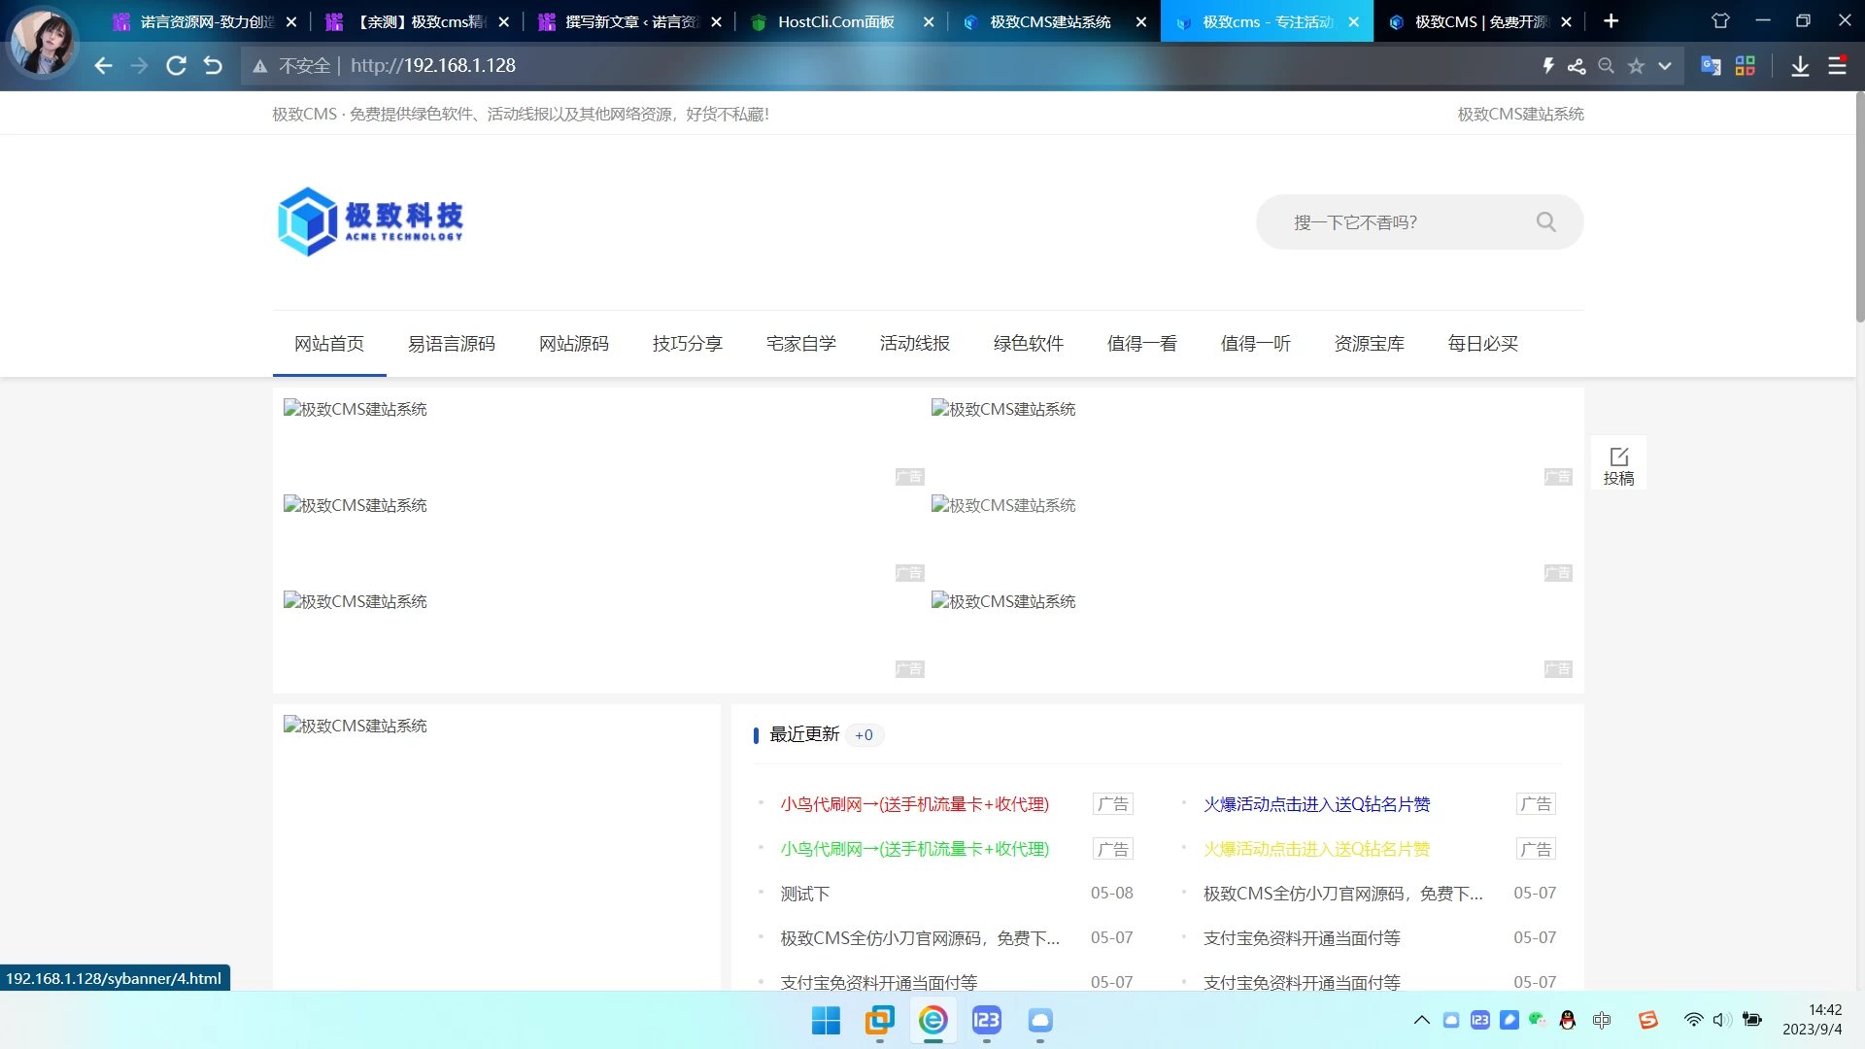Open the 值得一听 nav item
The height and width of the screenshot is (1049, 1865).
coord(1256,343)
